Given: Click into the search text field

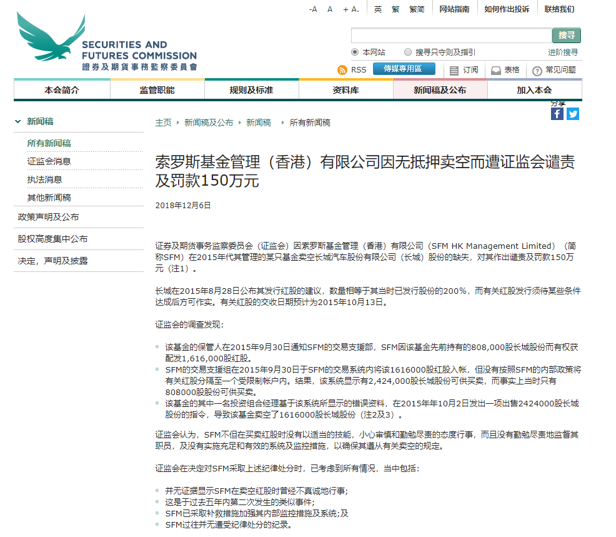Looking at the screenshot, I should tap(450, 36).
